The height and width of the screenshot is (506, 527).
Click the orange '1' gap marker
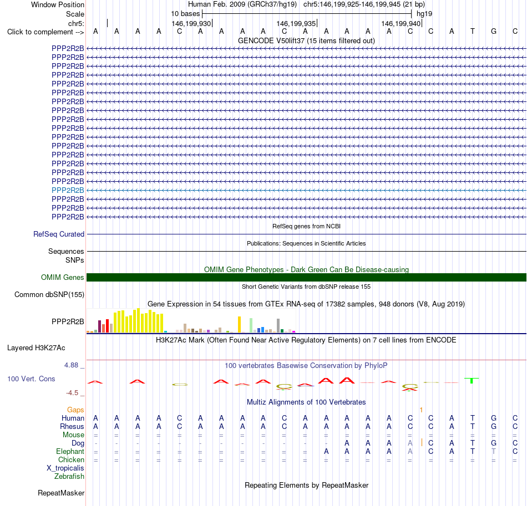[421, 410]
